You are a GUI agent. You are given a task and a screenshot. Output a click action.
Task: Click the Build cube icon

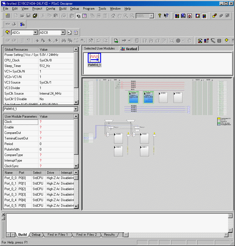[72, 16]
